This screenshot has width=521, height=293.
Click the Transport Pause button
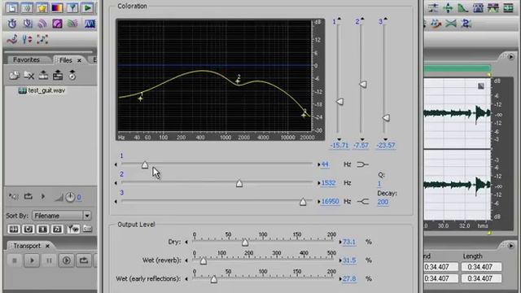49,260
